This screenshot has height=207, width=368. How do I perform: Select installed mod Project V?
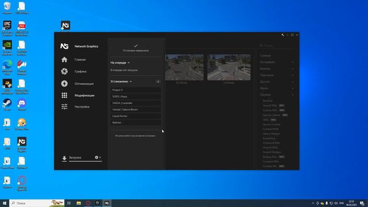click(x=136, y=90)
